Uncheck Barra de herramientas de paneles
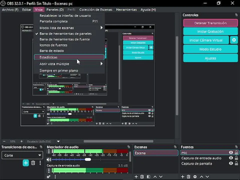 click(69, 34)
